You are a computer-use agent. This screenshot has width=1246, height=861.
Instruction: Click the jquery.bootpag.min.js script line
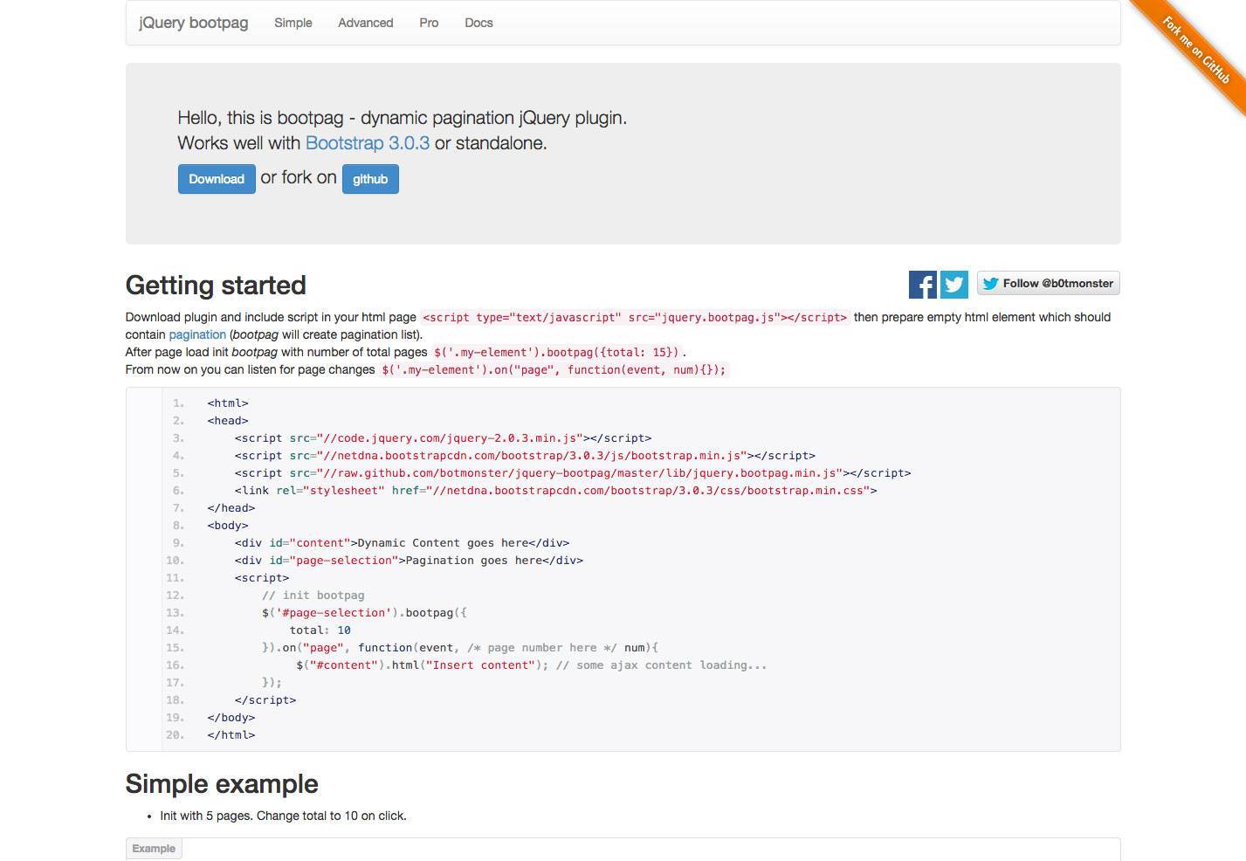point(573,473)
